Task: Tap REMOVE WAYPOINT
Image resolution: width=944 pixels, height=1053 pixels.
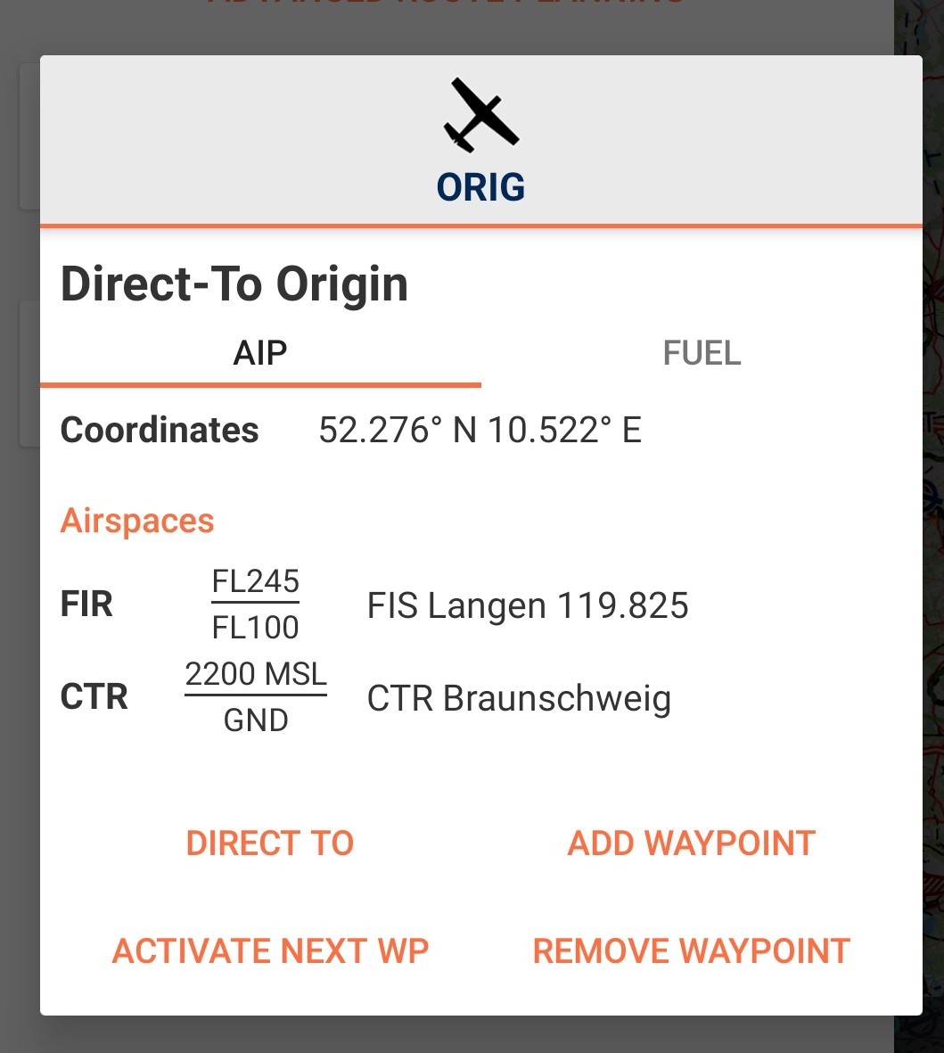Action: coord(692,950)
